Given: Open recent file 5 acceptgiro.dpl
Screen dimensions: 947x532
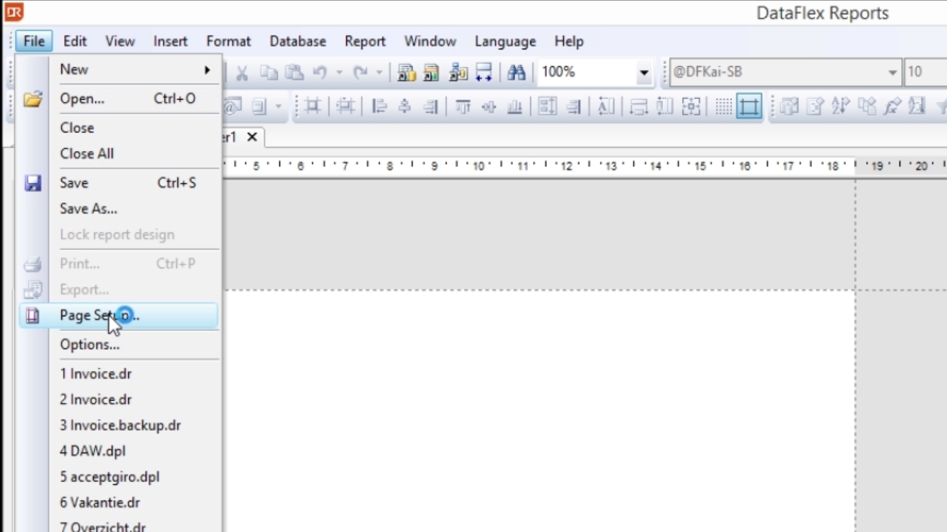Looking at the screenshot, I should click(109, 477).
